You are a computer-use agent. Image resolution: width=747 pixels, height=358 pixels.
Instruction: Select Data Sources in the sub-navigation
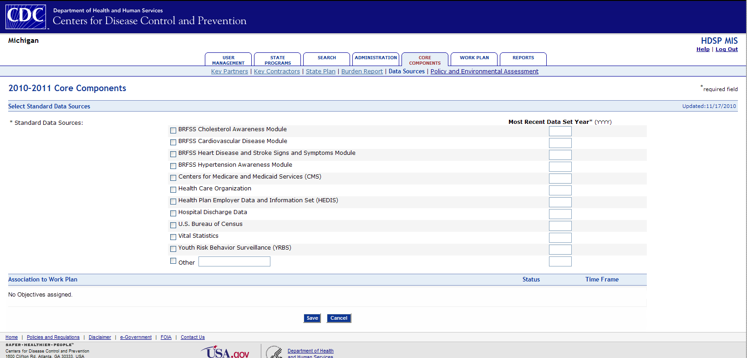[x=407, y=72]
